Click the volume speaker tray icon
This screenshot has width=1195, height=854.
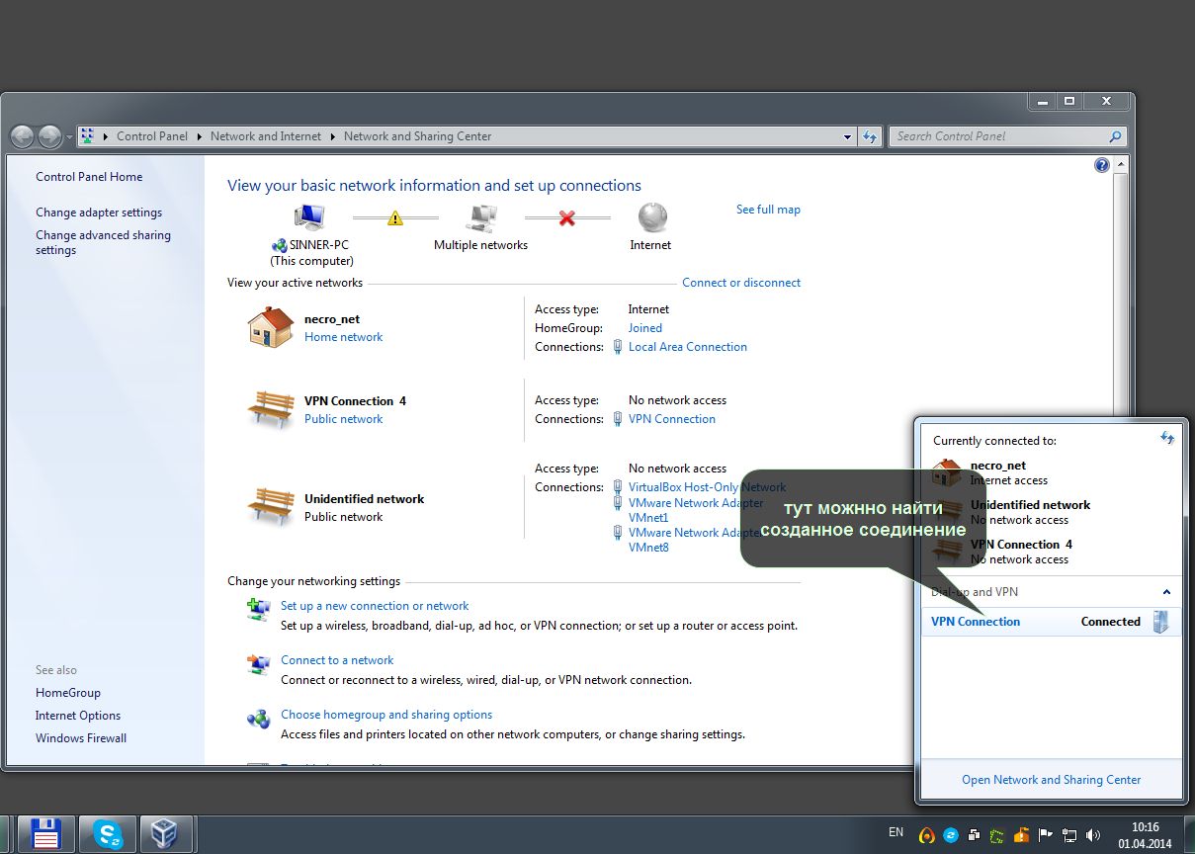click(1093, 835)
